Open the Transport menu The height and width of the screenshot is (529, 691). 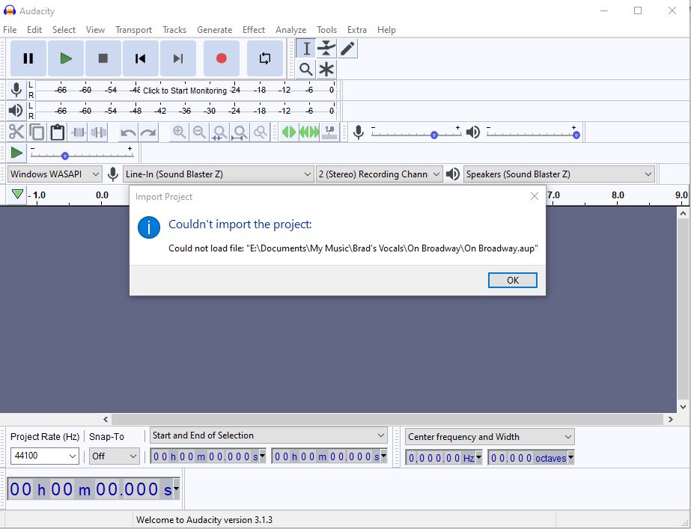point(133,29)
